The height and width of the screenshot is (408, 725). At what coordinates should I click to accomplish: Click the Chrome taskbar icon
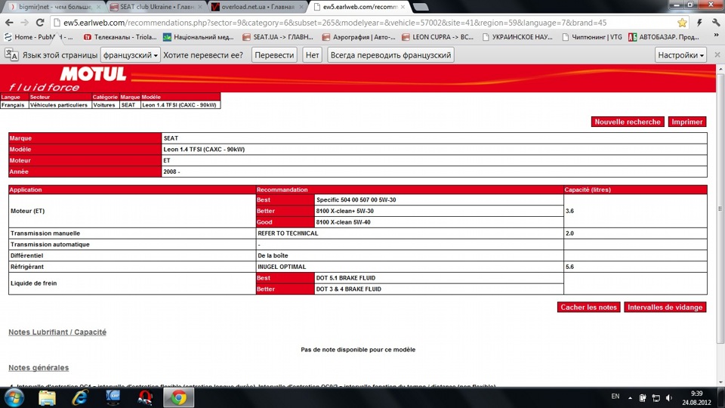pos(178,398)
